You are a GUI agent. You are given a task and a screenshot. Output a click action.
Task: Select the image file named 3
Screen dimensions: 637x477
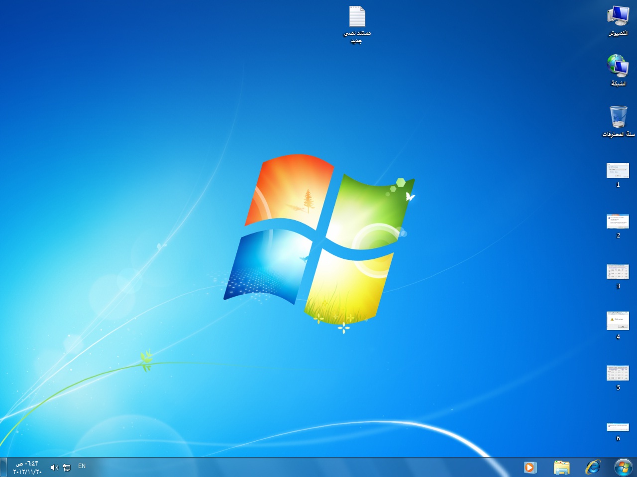618,272
